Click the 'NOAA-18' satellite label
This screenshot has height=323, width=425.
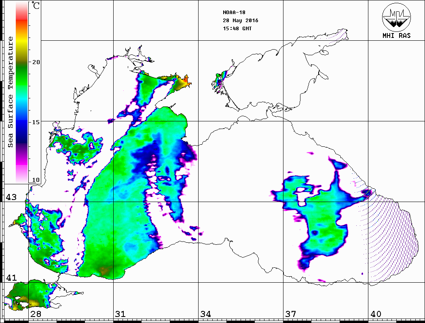(234, 13)
